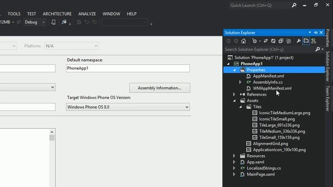Pin Solution Explorer with auto-hide icon
The width and height of the screenshot is (333, 187).
[x=316, y=32]
